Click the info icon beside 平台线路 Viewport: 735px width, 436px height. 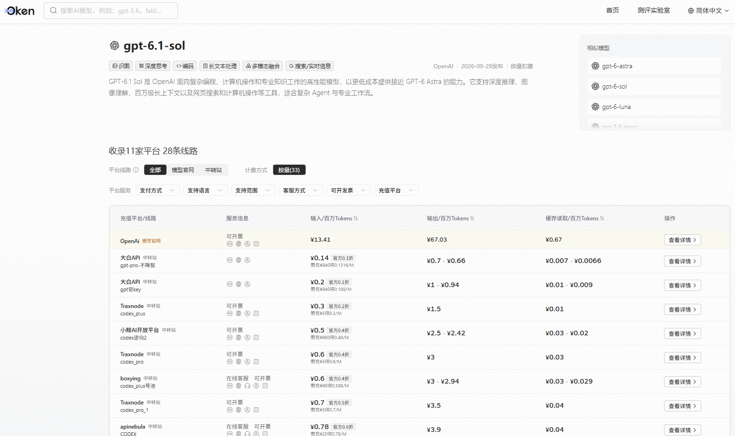tap(136, 170)
